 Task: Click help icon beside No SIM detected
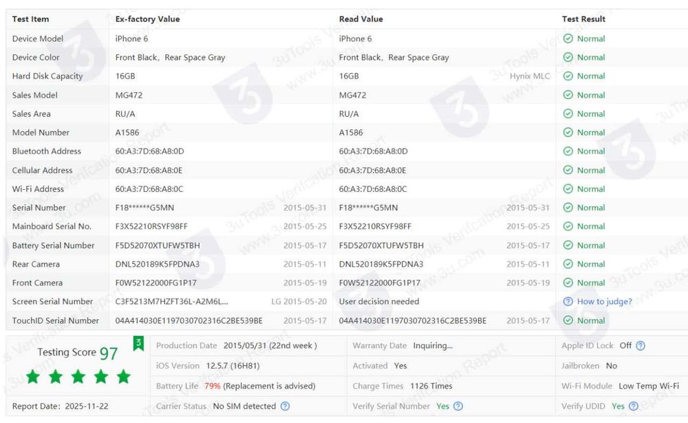coord(285,406)
